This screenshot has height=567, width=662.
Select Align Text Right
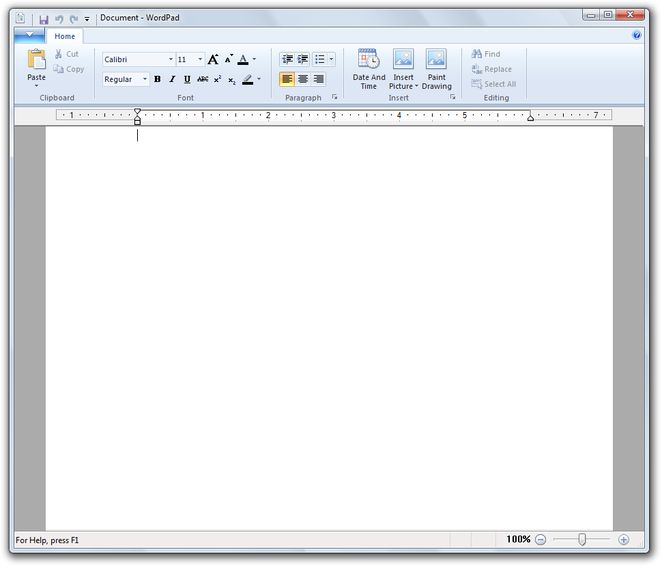(x=319, y=79)
